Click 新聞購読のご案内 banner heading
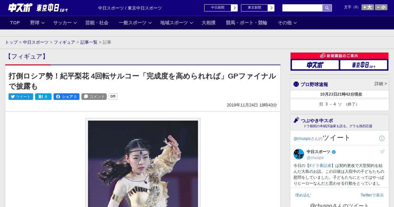This screenshot has width=394, height=207. click(x=339, y=56)
